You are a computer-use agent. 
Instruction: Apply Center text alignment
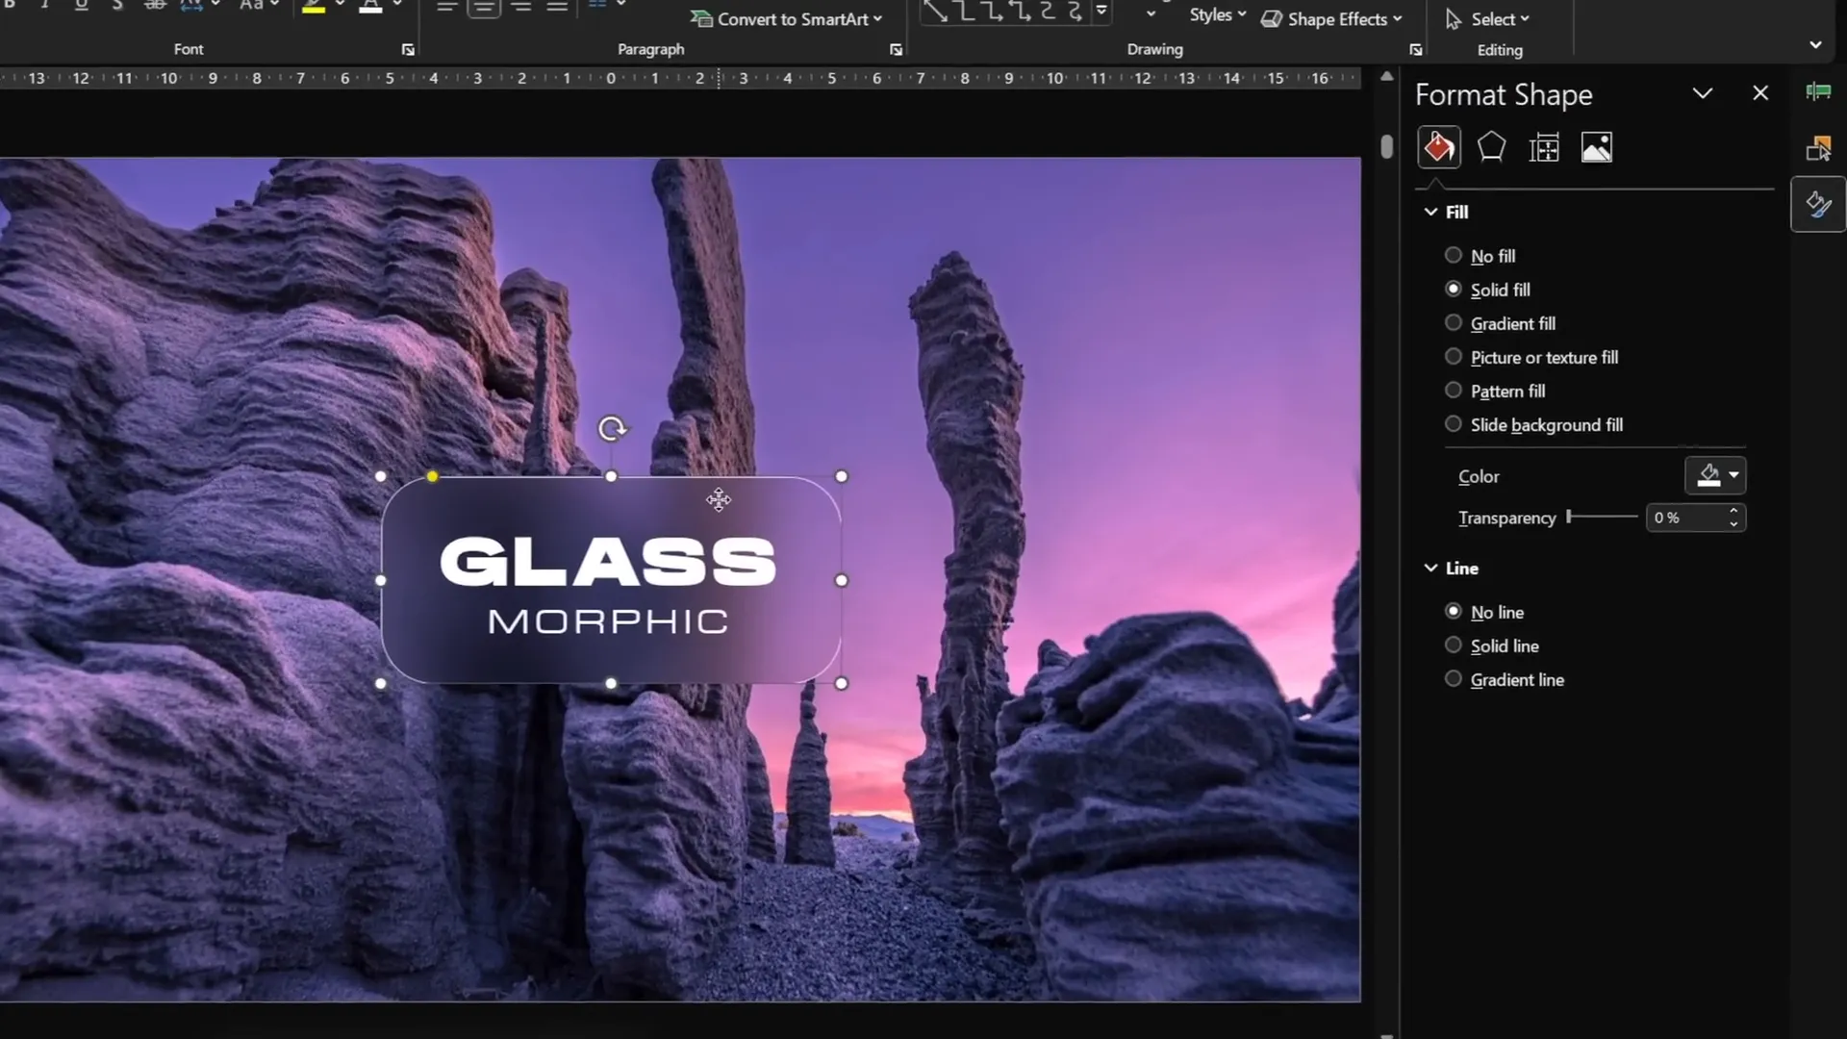click(x=484, y=7)
